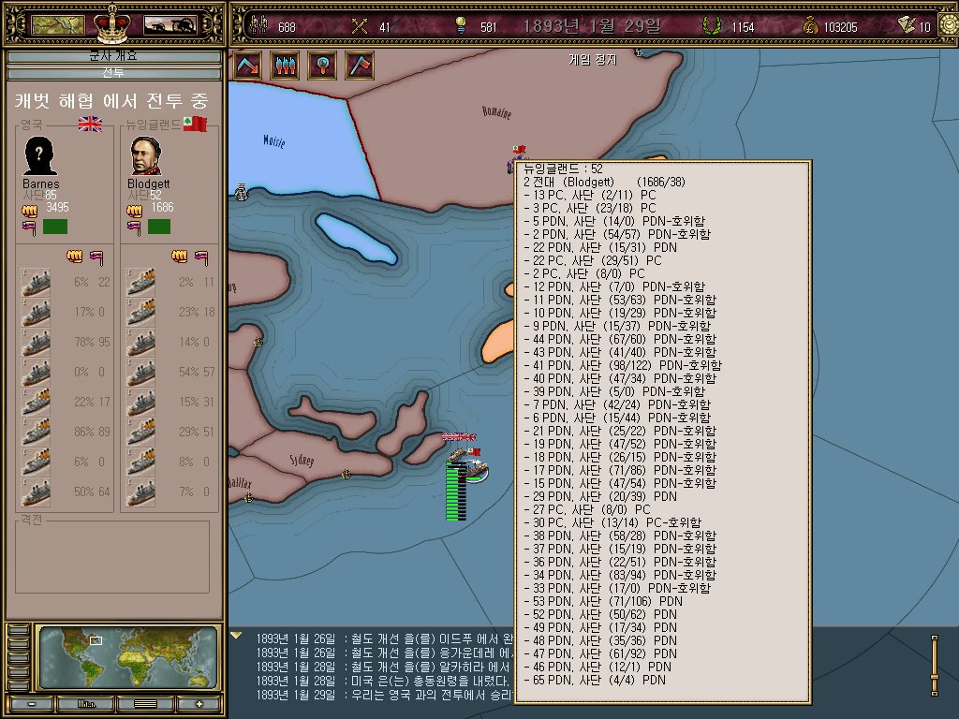Click the empty 격전 box
Screen dimensions: 959x719
point(112,556)
